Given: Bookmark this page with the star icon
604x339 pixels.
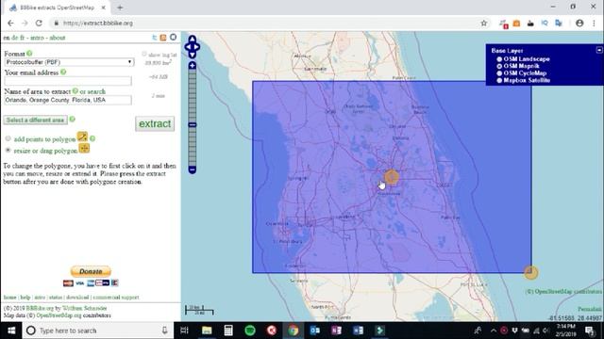Looking at the screenshot, I should click(484, 23).
